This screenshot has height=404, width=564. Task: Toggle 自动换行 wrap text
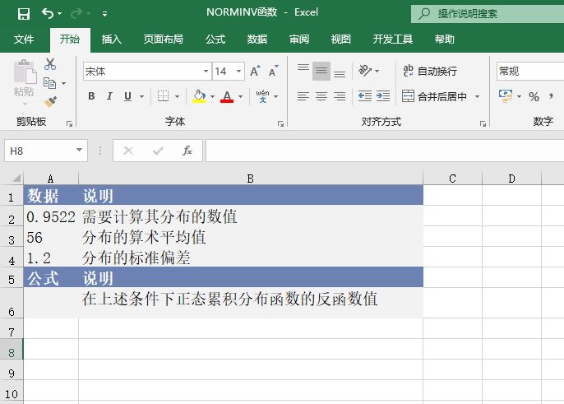[x=429, y=72]
